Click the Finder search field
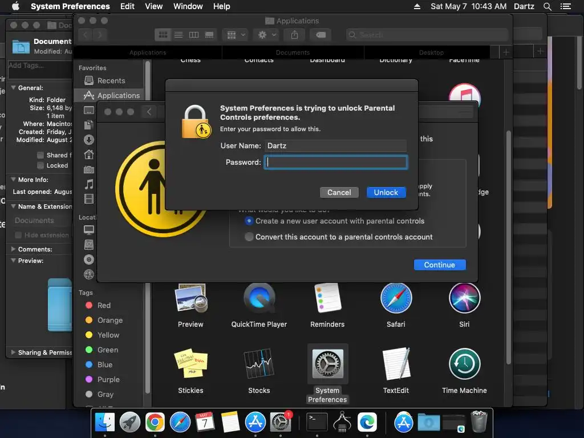Image resolution: width=584 pixels, height=438 pixels. 427,35
